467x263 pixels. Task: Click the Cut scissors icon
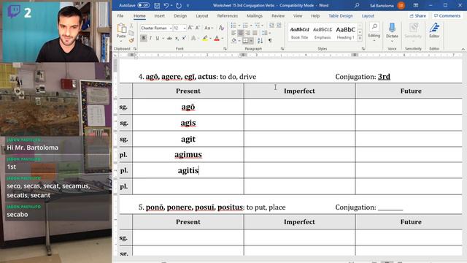point(131,26)
